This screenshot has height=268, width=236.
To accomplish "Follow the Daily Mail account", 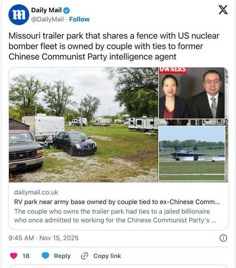I will point(79,19).
